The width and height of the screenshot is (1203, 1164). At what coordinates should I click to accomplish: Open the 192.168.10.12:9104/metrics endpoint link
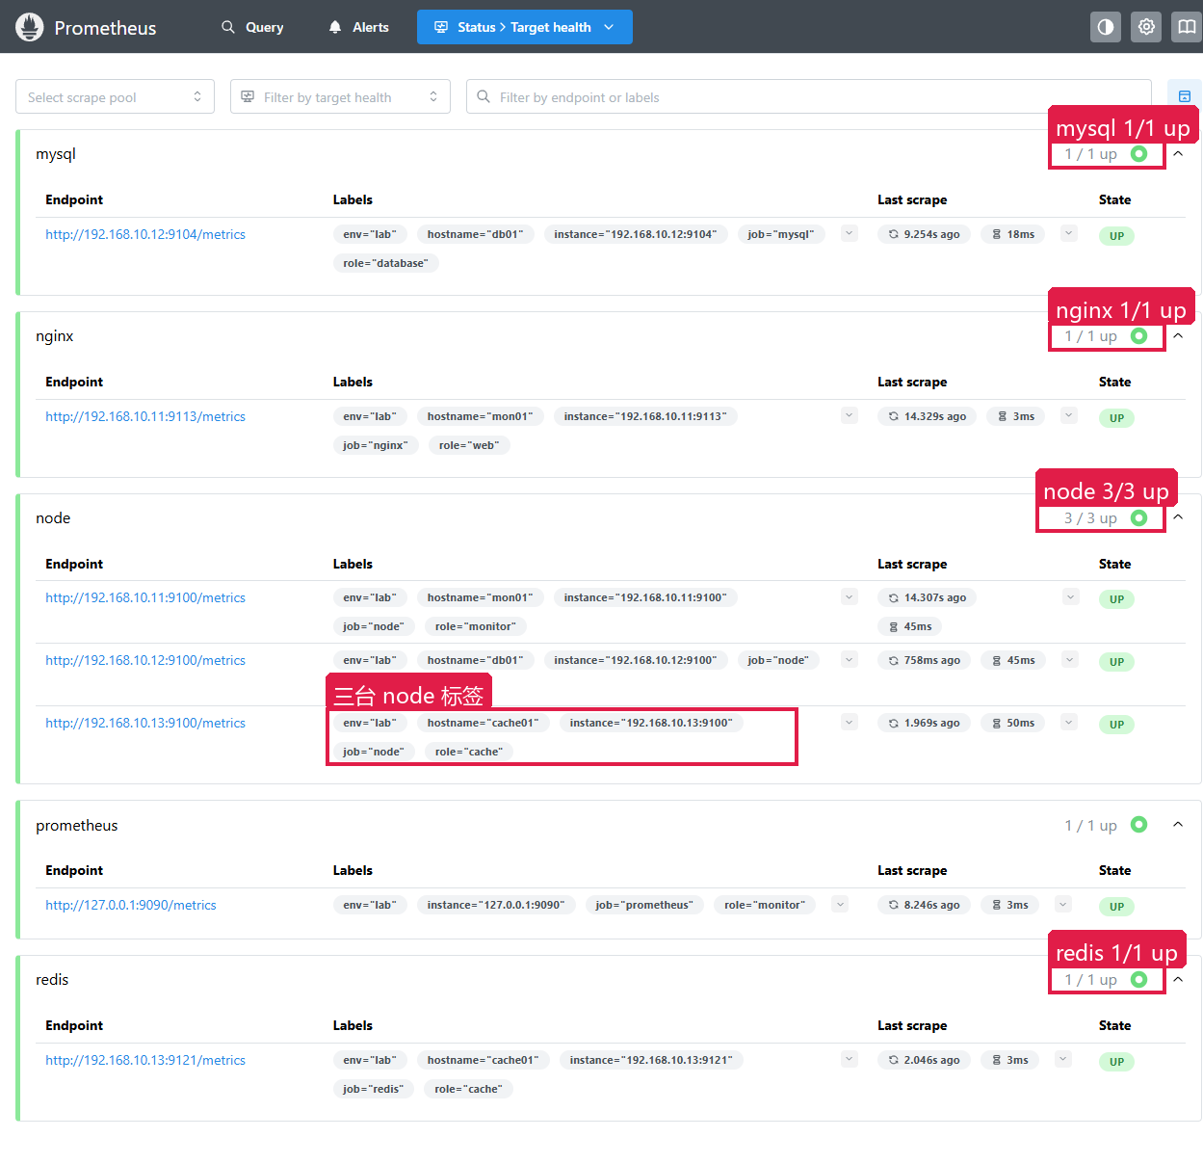tap(145, 234)
